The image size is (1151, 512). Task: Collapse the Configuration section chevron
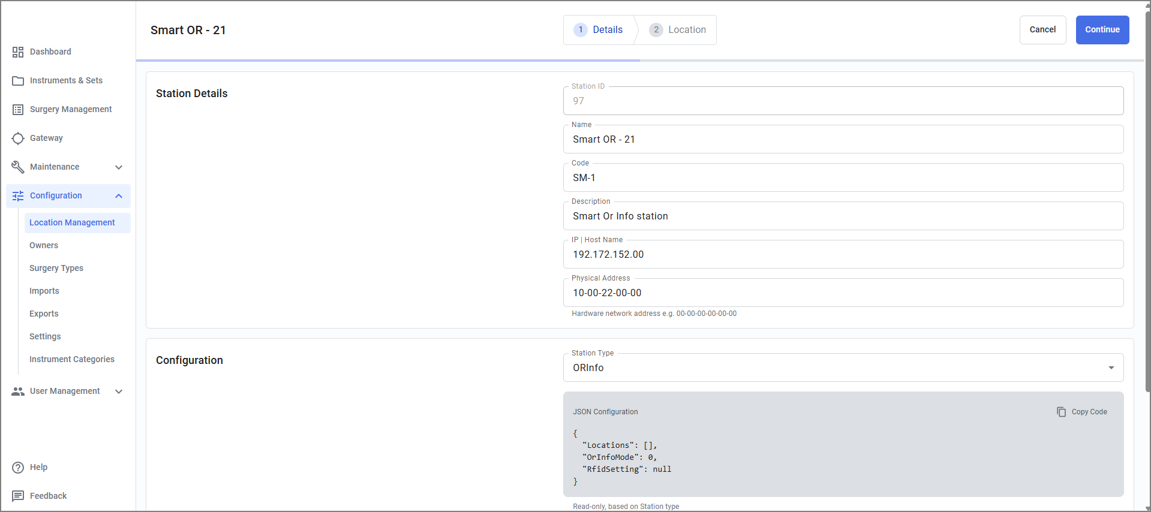point(119,196)
